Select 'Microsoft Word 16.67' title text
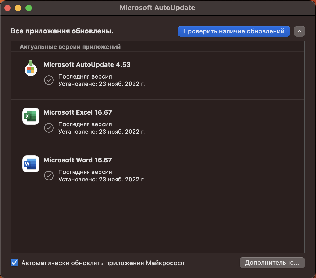316x278 pixels. (78, 160)
